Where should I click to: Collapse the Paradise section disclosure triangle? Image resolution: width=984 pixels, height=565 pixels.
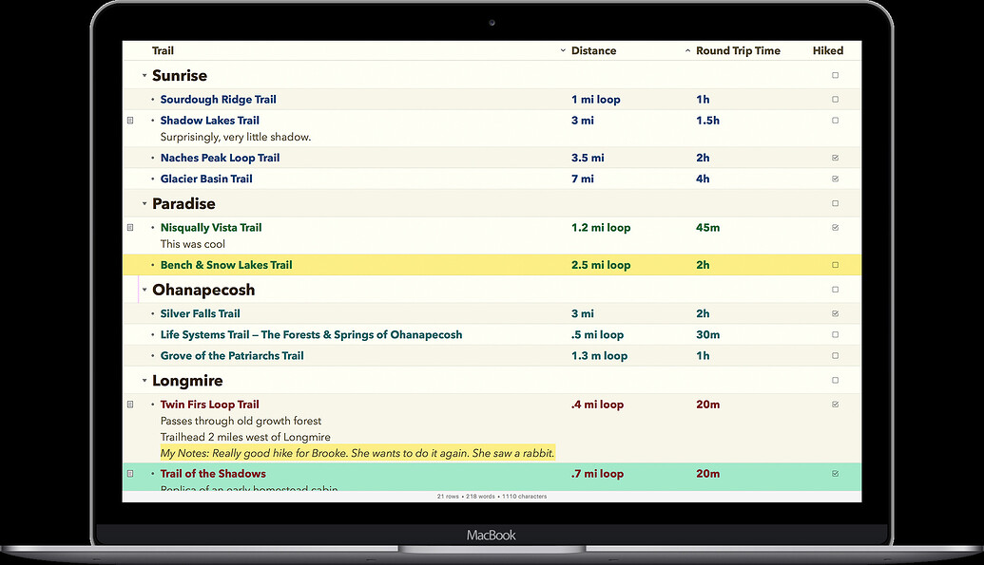tap(145, 203)
